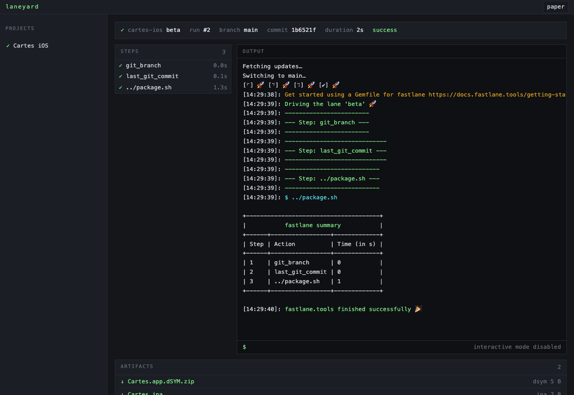
Task: Click the 'fastlane summary' table title
Action: point(313,225)
